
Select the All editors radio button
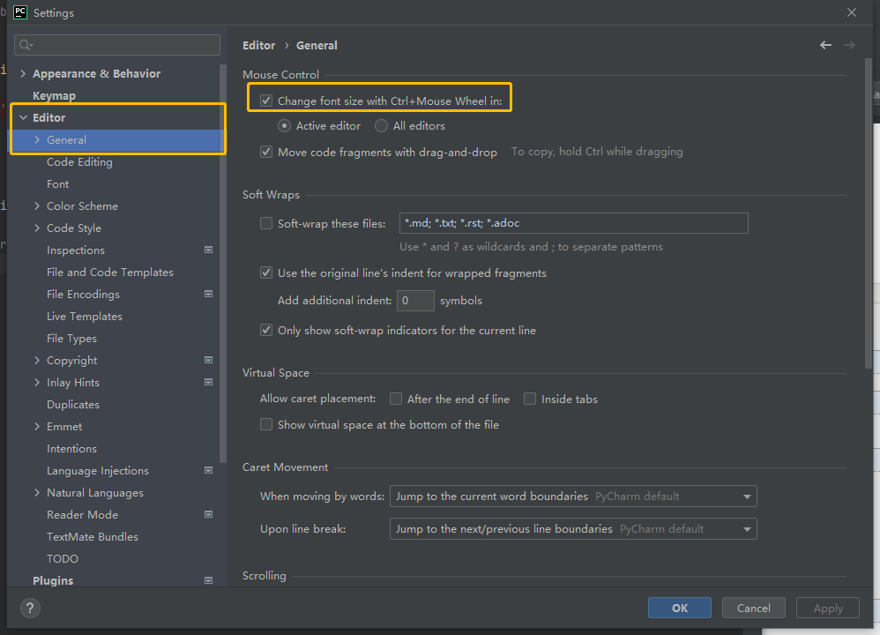382,126
